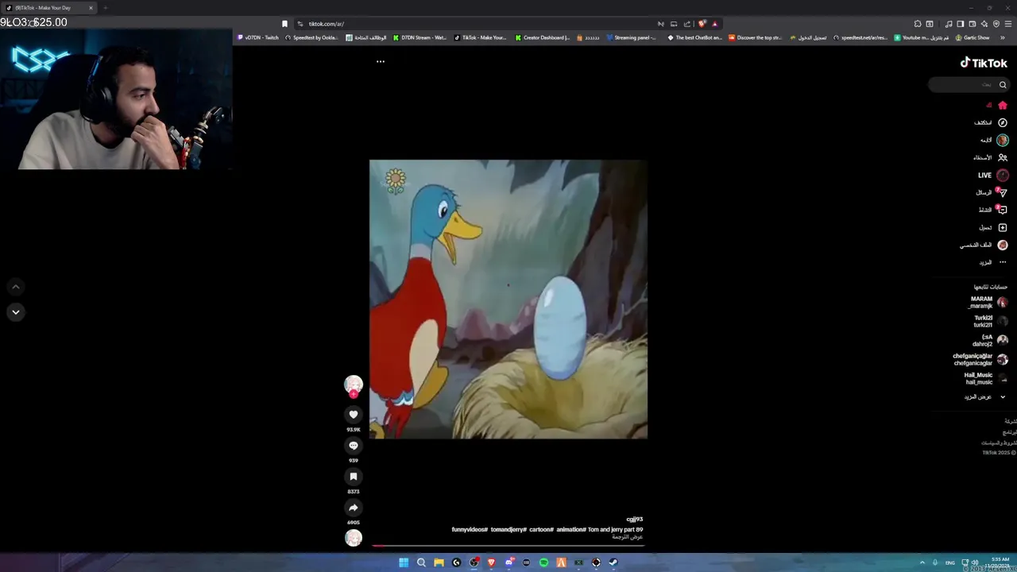Image resolution: width=1017 pixels, height=572 pixels.
Task: Open Spotify from the taskbar
Action: (x=543, y=562)
